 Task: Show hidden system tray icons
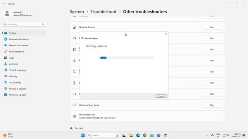pos(207,135)
